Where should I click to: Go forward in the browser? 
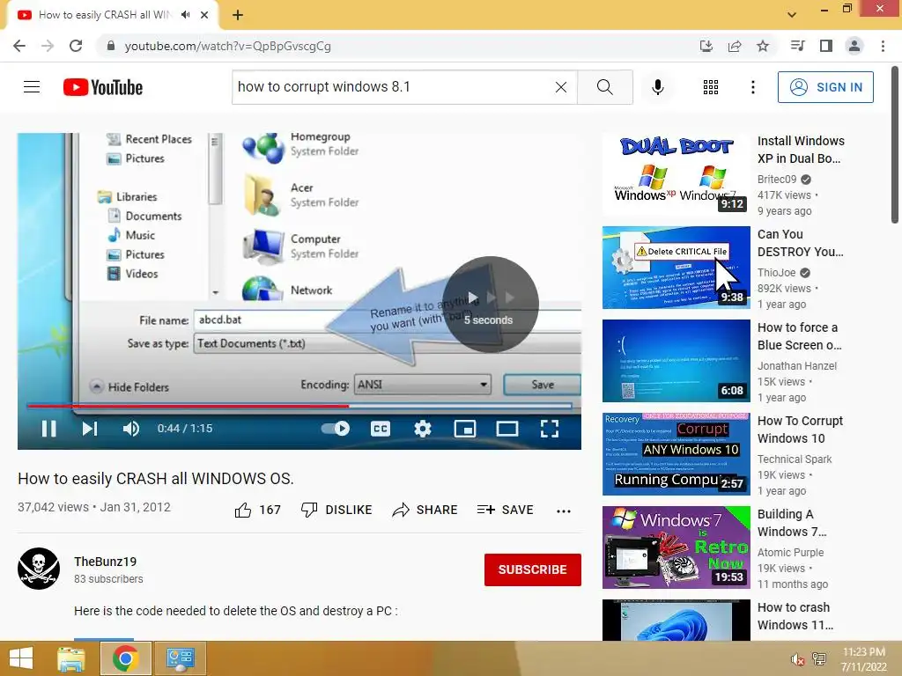tap(48, 46)
